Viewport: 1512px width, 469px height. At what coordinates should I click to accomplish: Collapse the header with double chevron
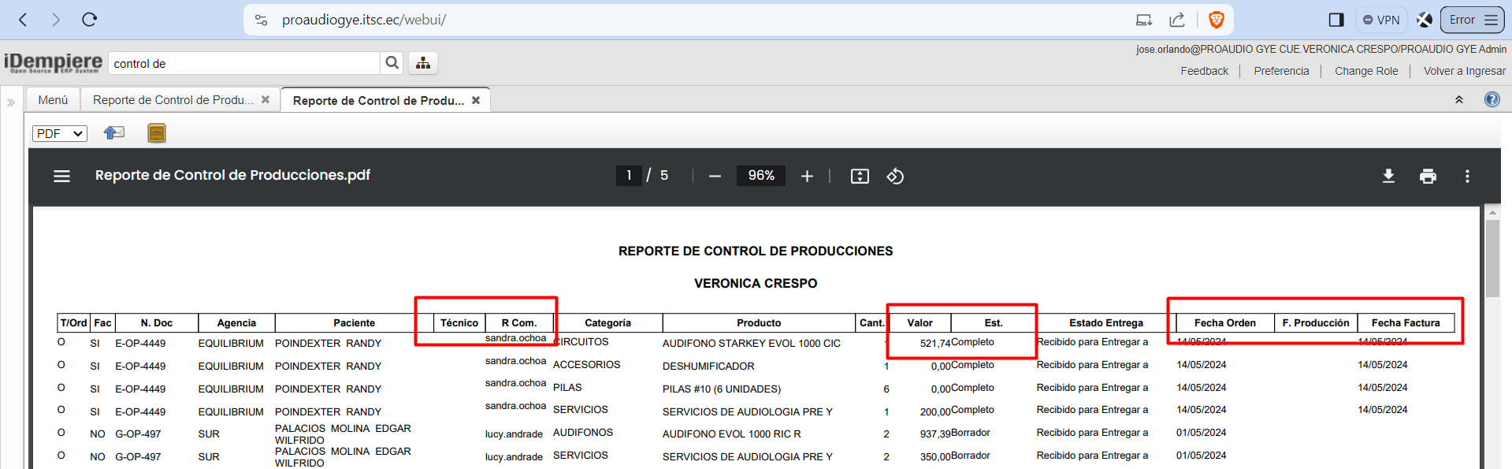(1459, 99)
